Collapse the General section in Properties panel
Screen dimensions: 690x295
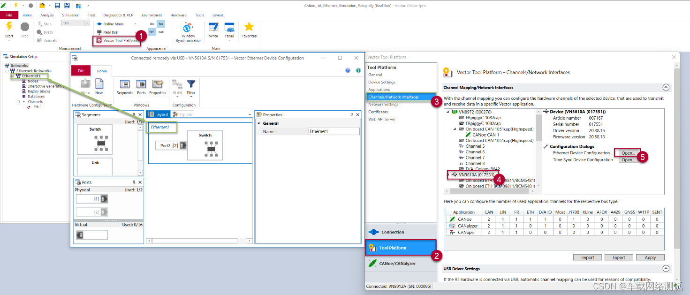click(x=258, y=123)
